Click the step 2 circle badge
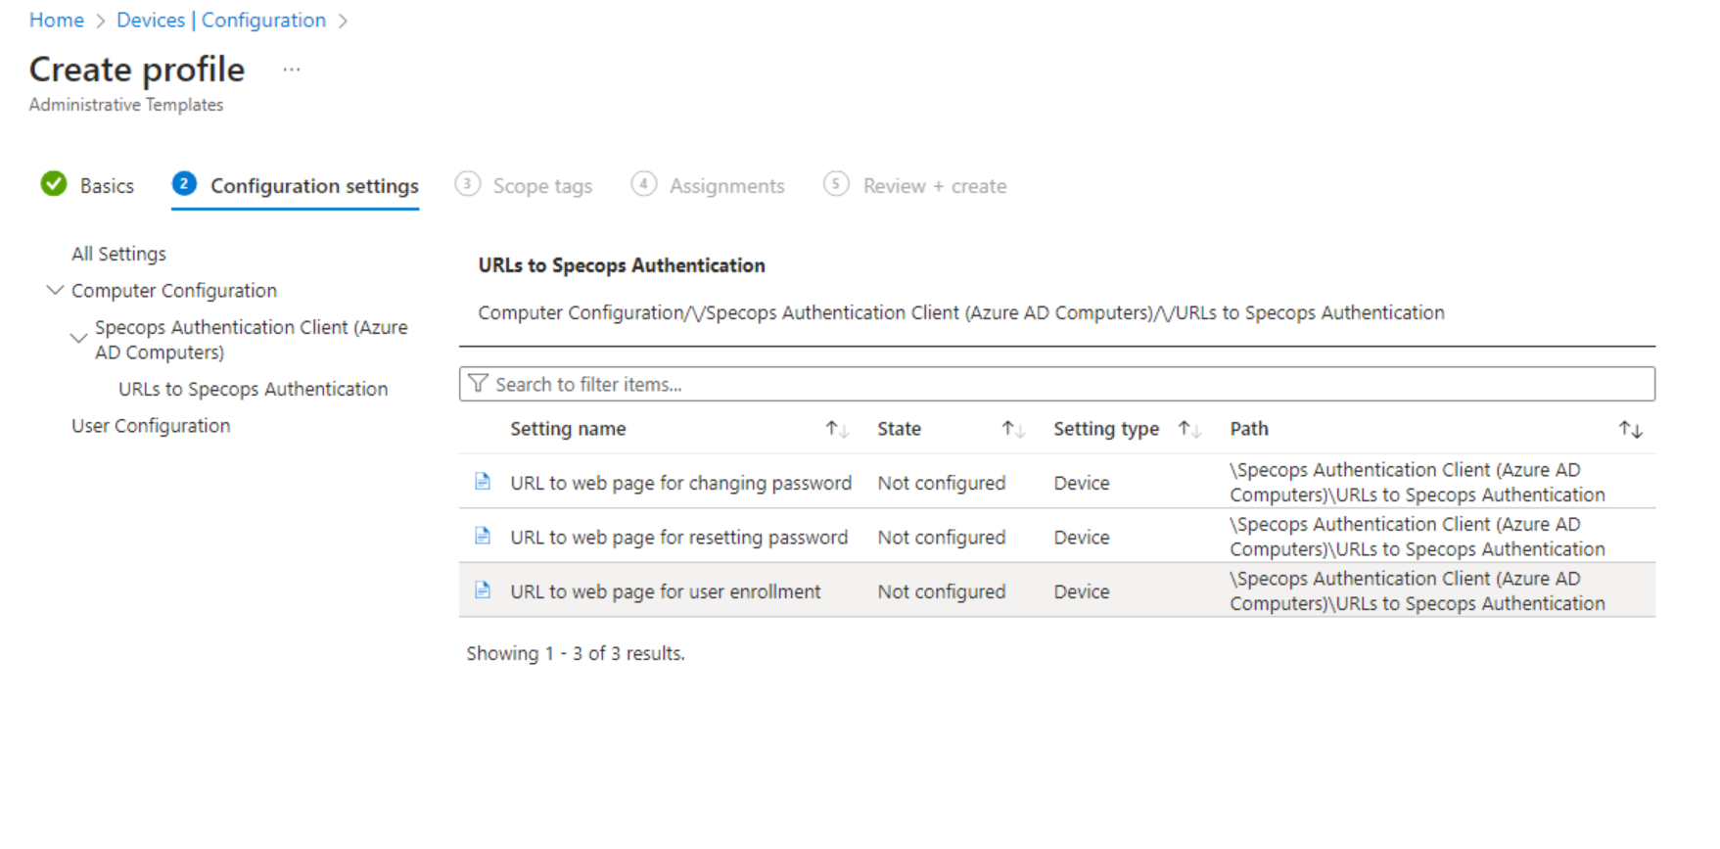This screenshot has width=1720, height=849. (x=184, y=184)
